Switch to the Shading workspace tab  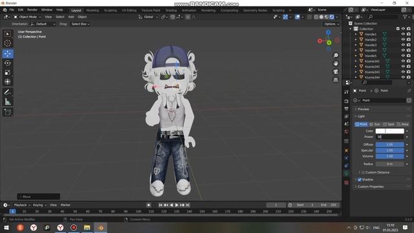pyautogui.click(x=171, y=10)
